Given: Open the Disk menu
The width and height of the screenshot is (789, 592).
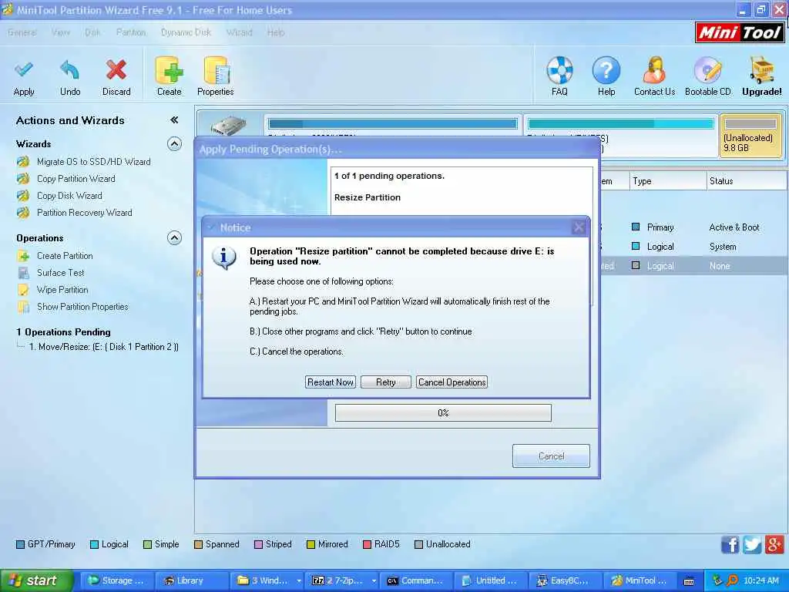Looking at the screenshot, I should [92, 32].
